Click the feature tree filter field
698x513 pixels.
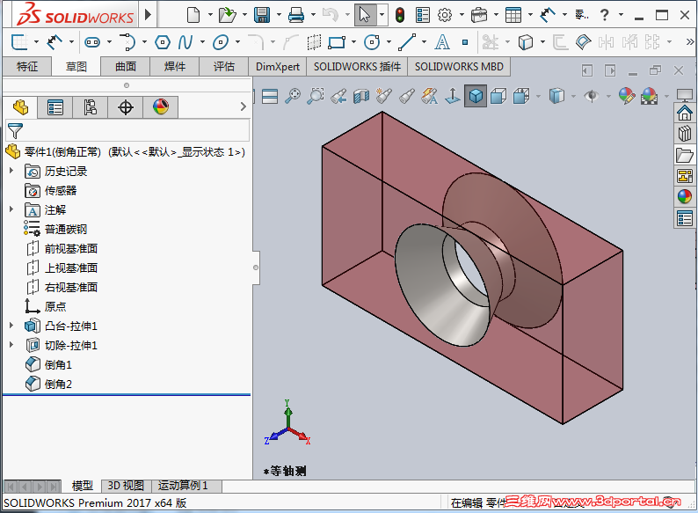127,131
